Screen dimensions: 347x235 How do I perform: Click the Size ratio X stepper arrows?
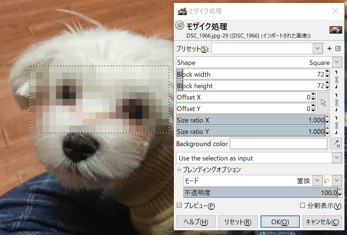pos(327,120)
